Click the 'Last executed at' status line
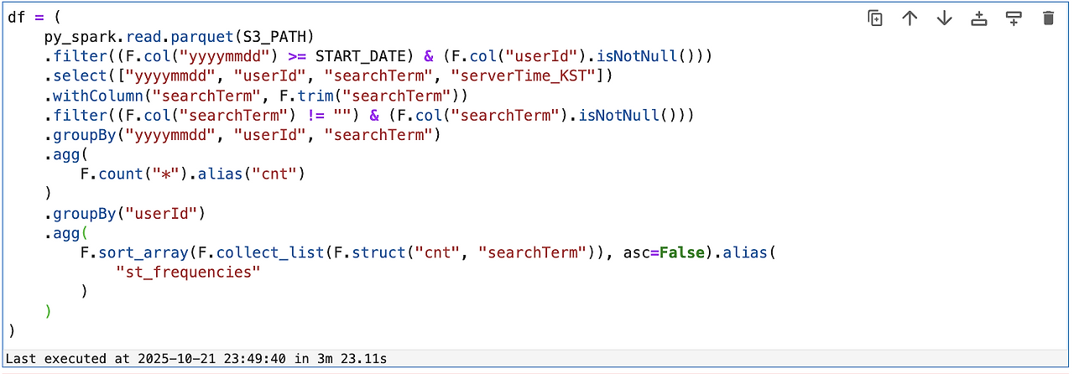 click(196, 358)
